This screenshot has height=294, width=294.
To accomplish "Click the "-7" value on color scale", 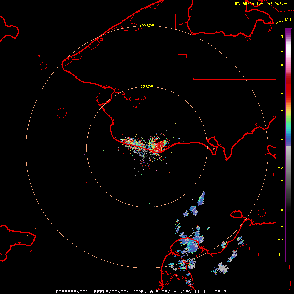I will pos(281,240).
